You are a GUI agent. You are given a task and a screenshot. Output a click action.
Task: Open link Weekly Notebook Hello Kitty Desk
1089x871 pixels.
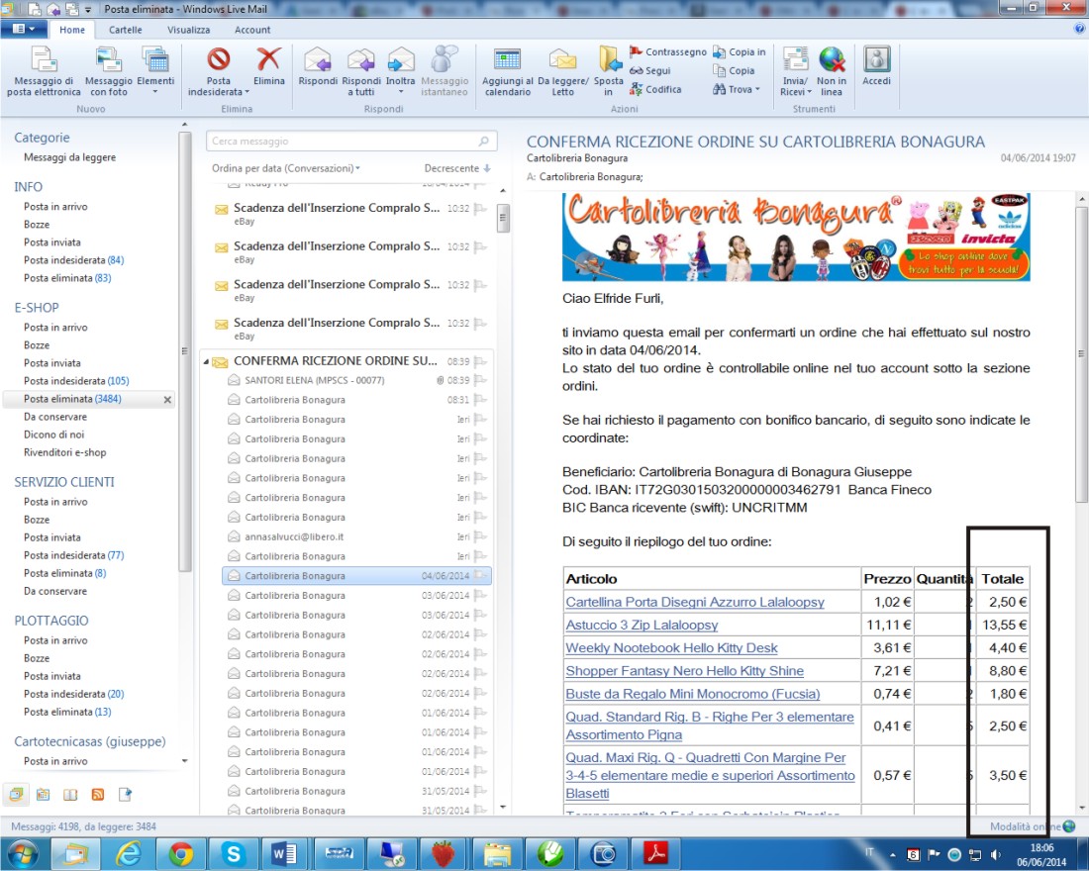(671, 648)
